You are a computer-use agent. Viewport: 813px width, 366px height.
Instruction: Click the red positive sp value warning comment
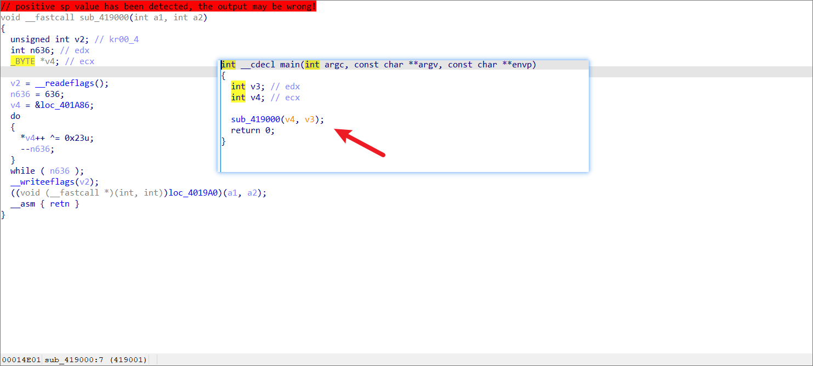(158, 6)
